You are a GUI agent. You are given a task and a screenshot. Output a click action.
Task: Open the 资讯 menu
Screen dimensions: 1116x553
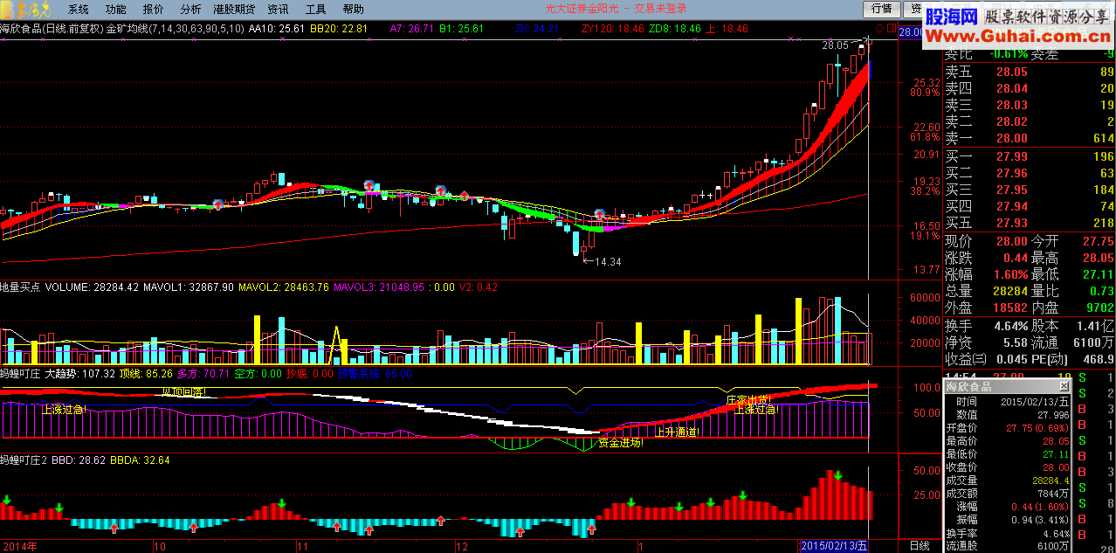coord(278,10)
